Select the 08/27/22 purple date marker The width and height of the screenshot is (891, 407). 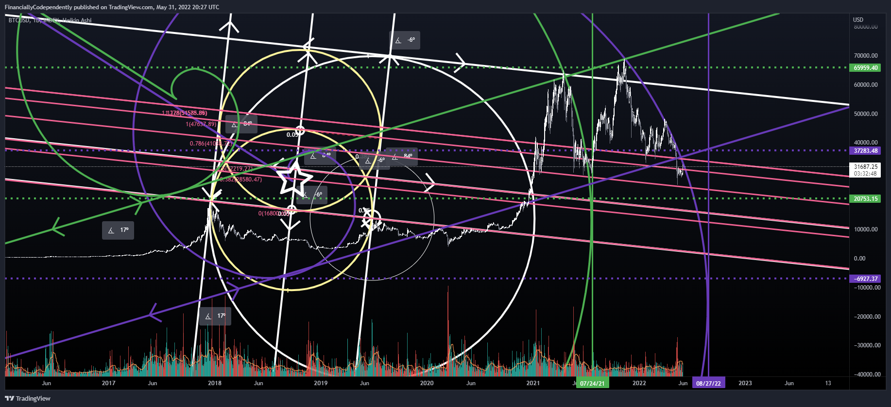tap(708, 383)
